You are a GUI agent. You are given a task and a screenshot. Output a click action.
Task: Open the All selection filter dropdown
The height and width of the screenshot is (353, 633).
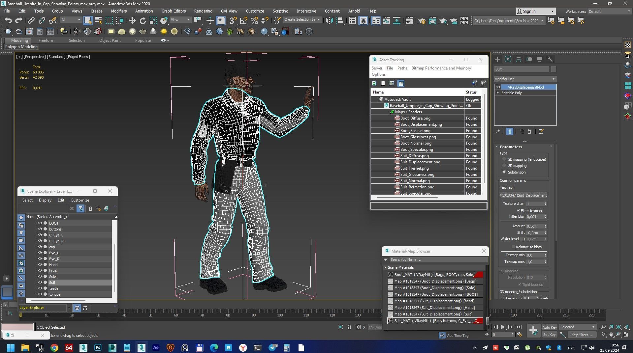(x=71, y=20)
